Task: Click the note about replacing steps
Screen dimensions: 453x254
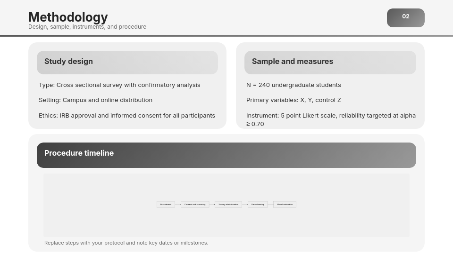Action: pos(126,243)
